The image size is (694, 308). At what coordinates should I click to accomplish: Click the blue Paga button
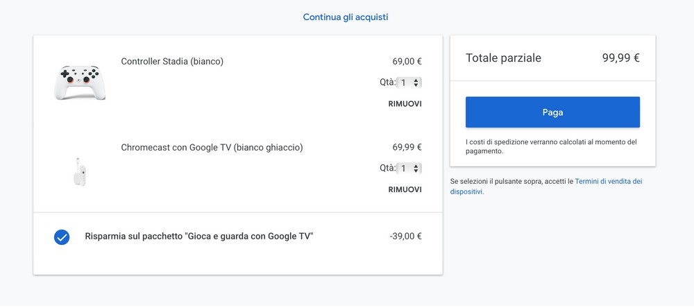(552, 112)
